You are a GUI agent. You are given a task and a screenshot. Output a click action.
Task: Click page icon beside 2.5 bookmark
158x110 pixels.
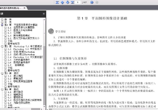point(6,60)
